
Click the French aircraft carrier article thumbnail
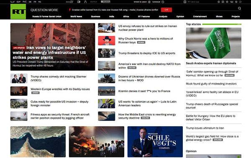point(19,116)
